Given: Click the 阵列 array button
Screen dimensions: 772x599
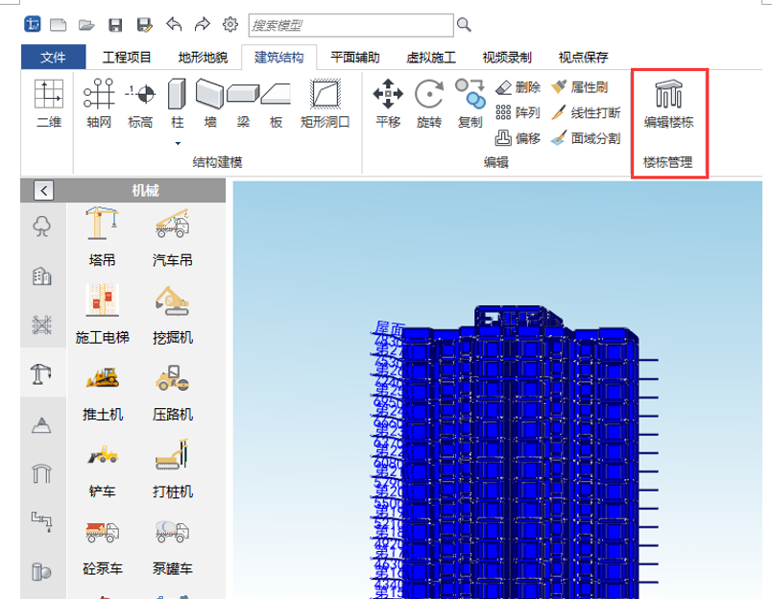Looking at the screenshot, I should [x=518, y=112].
